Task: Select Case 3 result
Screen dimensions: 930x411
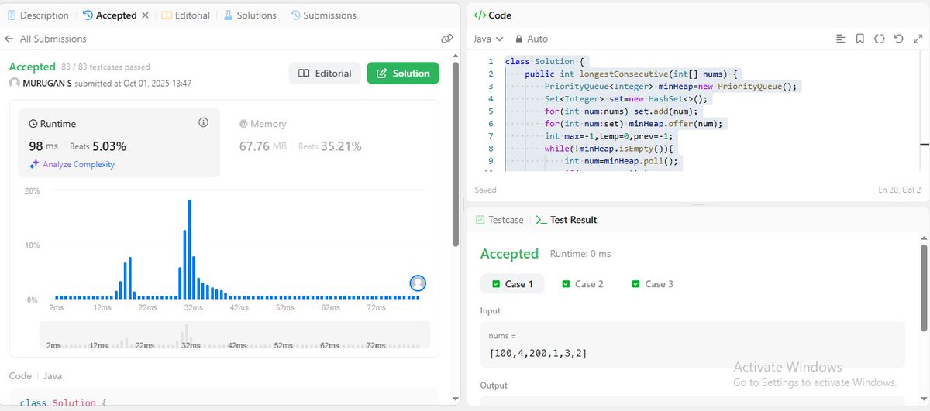Action: [653, 284]
